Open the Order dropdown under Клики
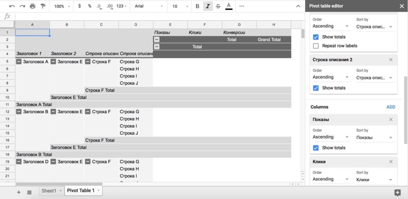Viewport: 408px width, 199px height. [x=330, y=180]
